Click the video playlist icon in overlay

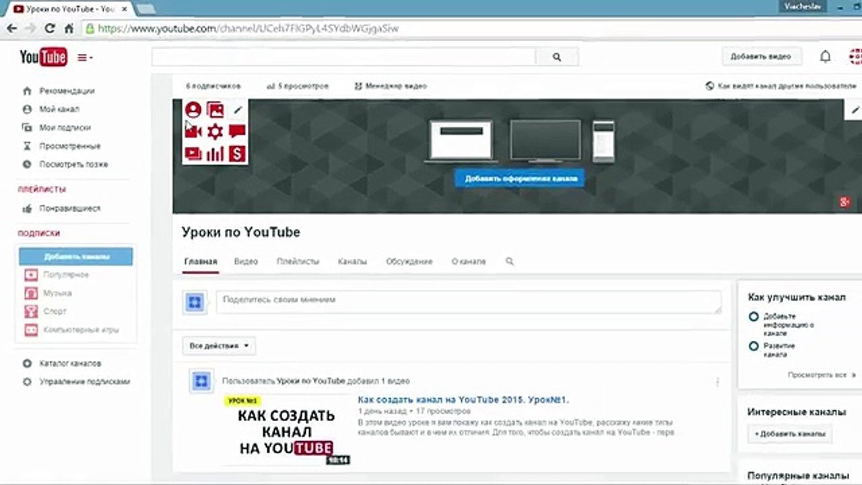click(x=193, y=154)
